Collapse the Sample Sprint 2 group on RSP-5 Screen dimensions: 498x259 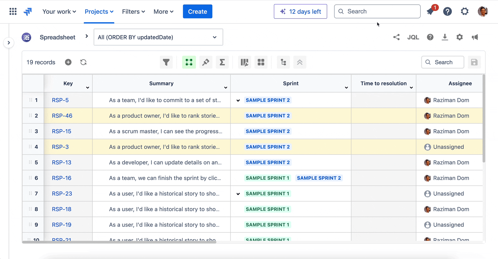(x=238, y=100)
